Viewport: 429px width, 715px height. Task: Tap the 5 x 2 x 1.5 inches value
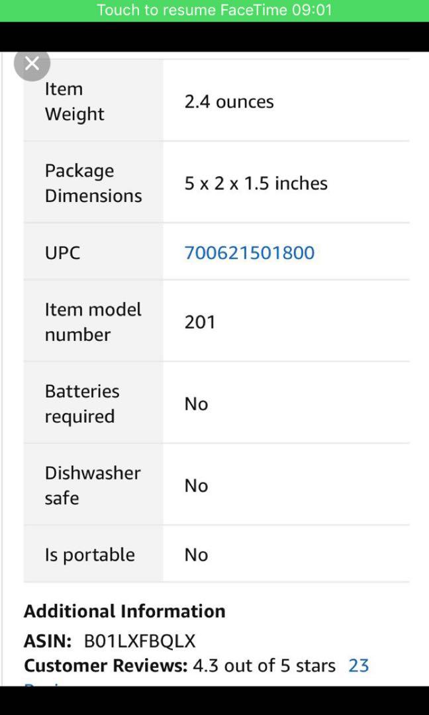click(256, 183)
